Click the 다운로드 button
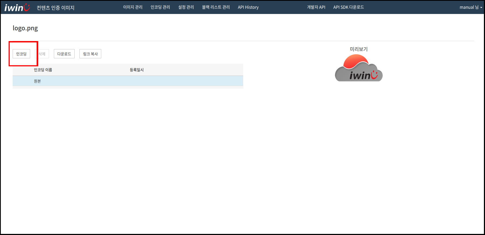 (64, 54)
